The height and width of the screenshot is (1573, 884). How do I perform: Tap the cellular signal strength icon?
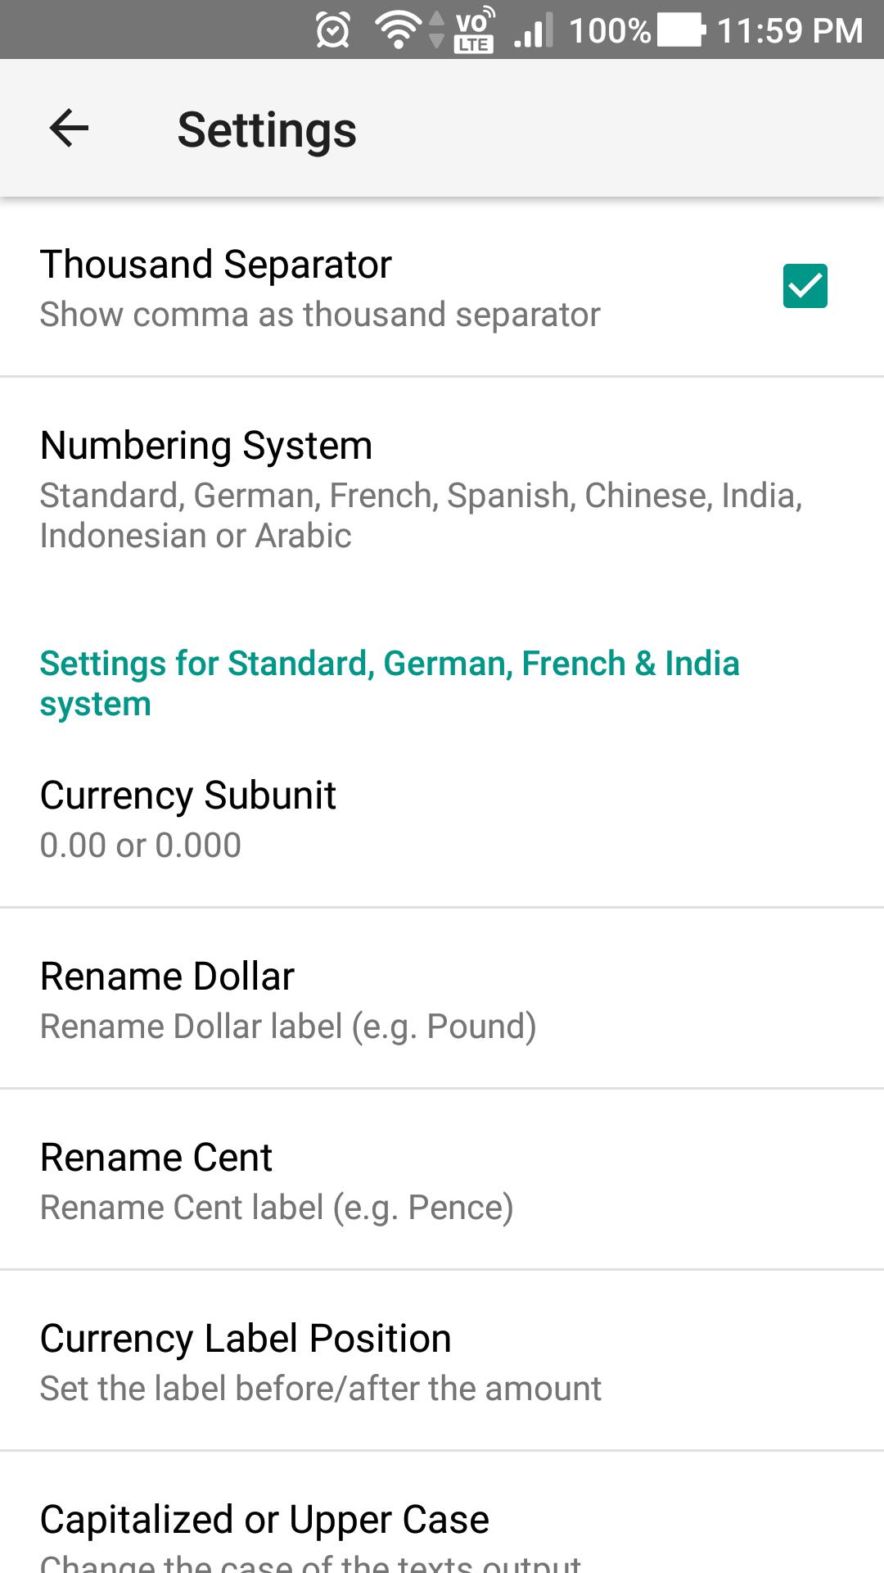coord(534,30)
